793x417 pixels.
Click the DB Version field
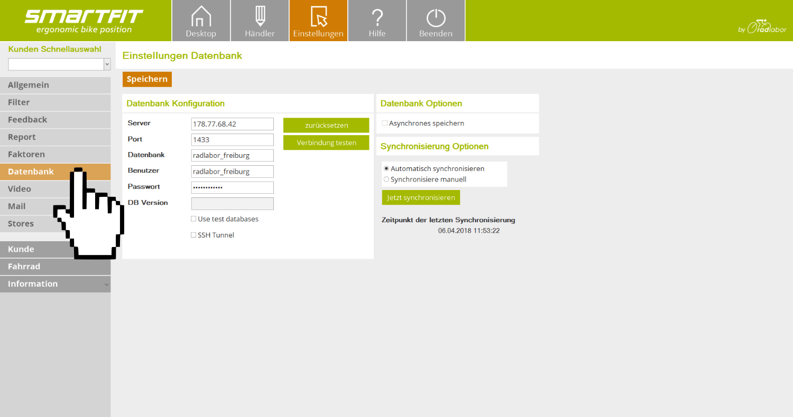coord(232,204)
